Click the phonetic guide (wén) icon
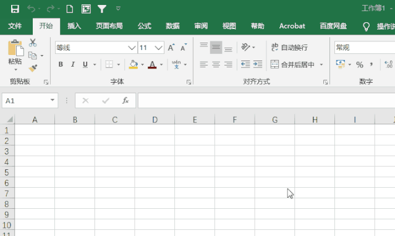The image size is (395, 236). click(x=176, y=64)
